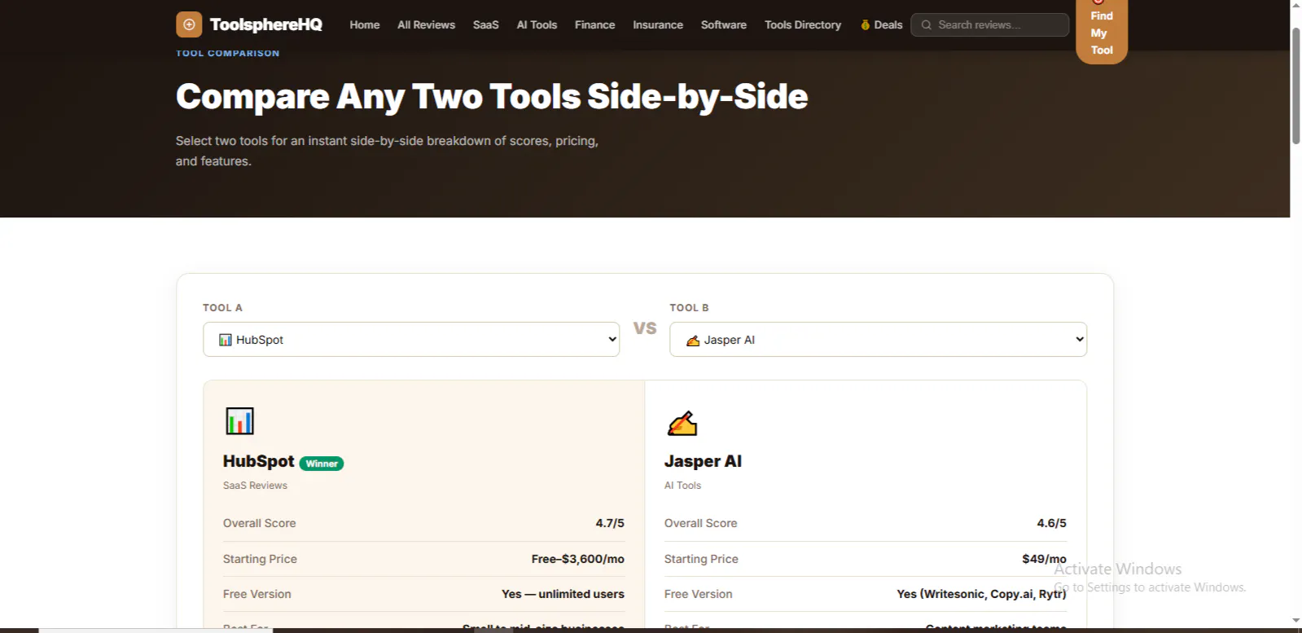Click the 4.7/5 overall score value
The height and width of the screenshot is (633, 1302).
click(610, 523)
